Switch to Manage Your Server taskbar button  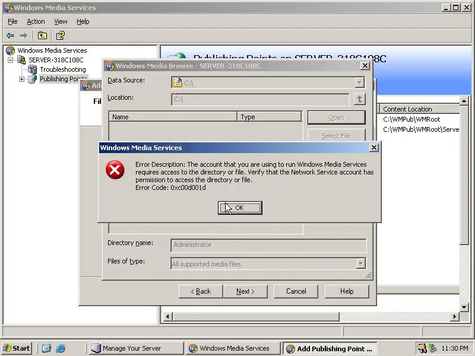click(x=137, y=348)
